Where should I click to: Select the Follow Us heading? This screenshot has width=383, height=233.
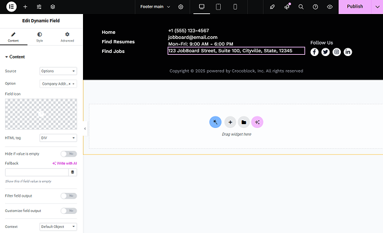coord(322,43)
